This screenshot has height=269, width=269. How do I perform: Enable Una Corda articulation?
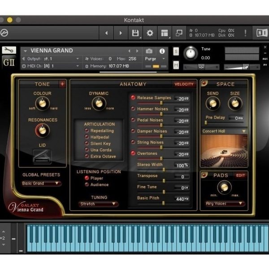pos(87,150)
